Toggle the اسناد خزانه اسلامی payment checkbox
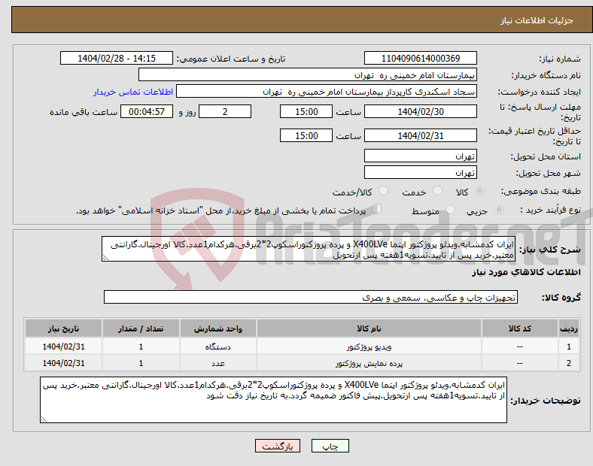 377,209
